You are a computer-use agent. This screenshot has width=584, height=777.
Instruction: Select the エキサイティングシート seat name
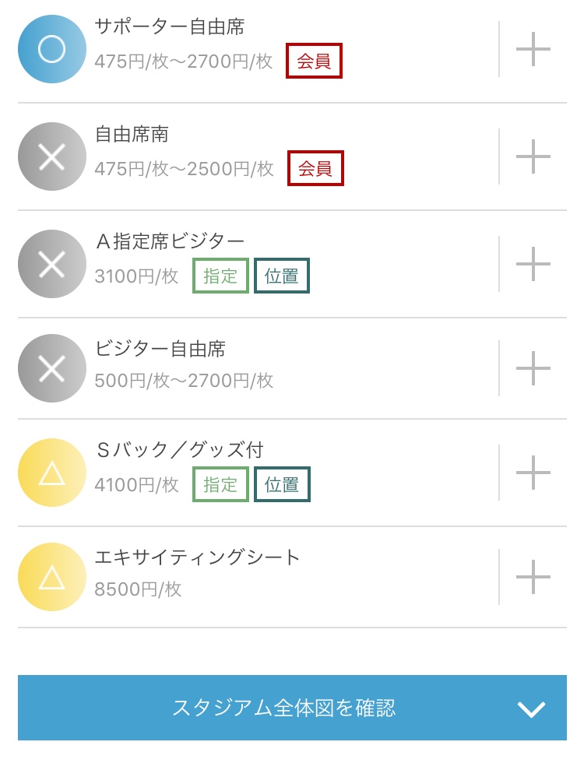197,557
